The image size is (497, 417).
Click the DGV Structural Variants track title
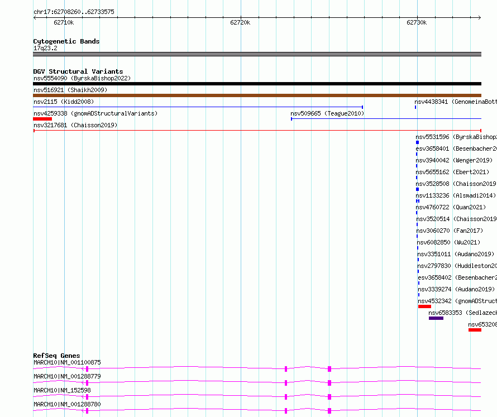[78, 71]
